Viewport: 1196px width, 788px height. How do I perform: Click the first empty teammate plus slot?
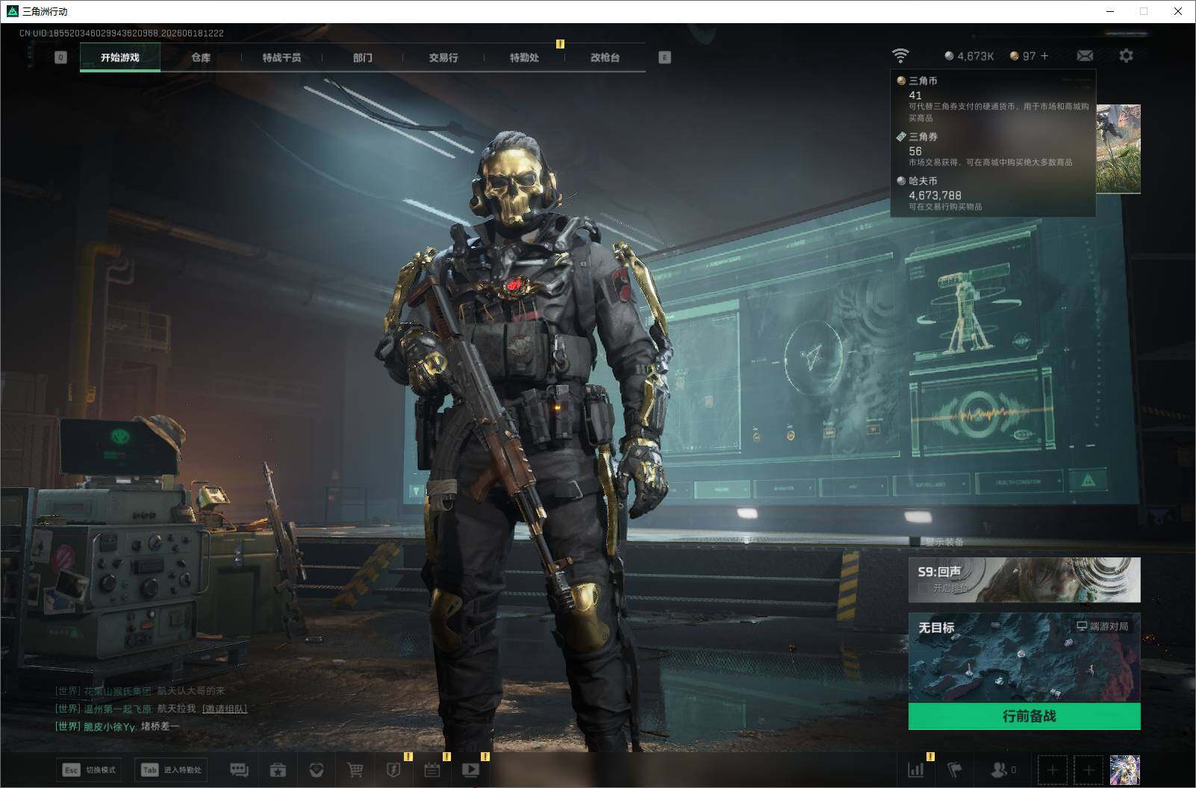[1053, 769]
